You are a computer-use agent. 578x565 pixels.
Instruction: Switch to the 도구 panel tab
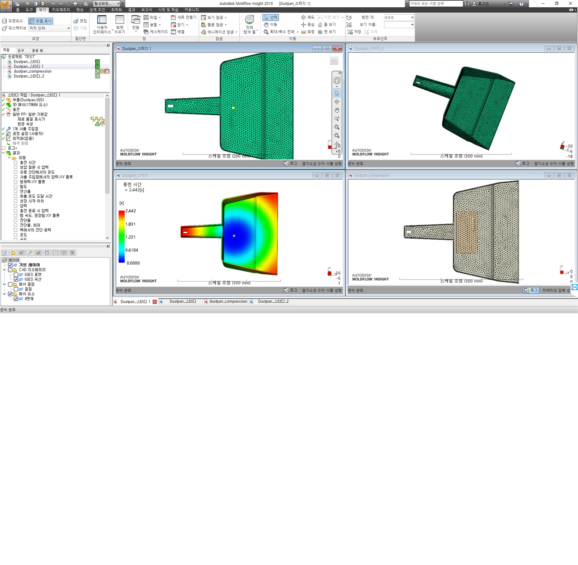[21, 50]
